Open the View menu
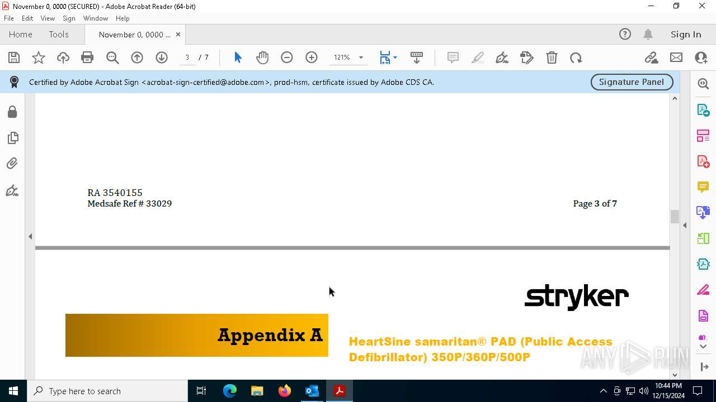 click(48, 18)
